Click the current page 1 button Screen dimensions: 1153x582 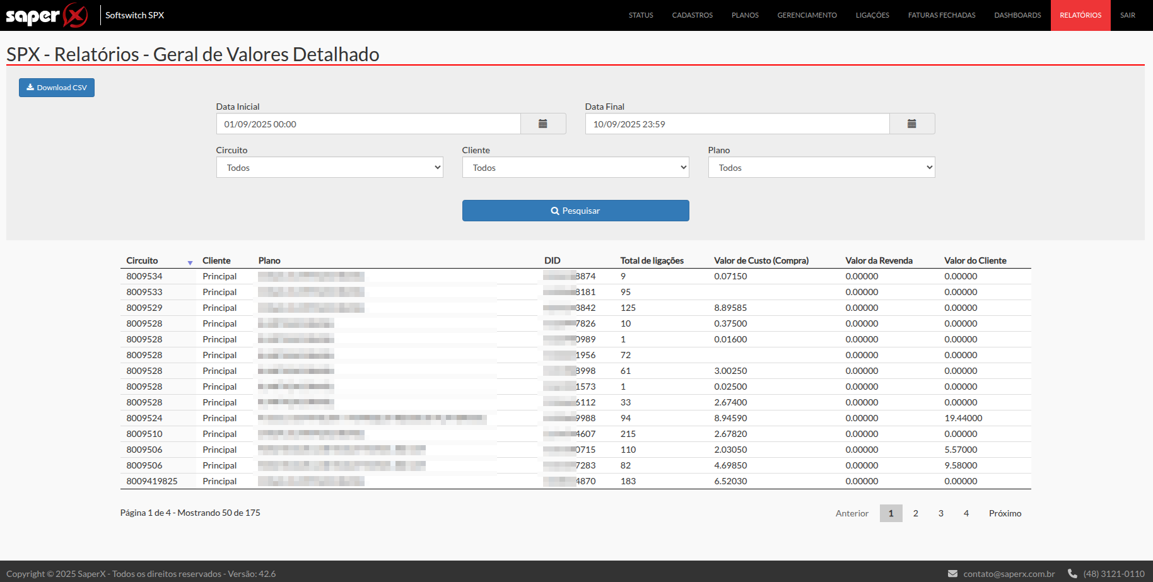tap(891, 513)
